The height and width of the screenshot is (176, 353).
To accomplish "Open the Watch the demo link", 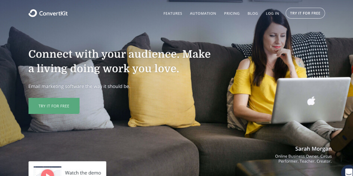I will click(x=83, y=173).
